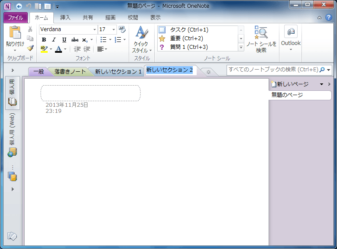This screenshot has width=337, height=249.
Task: Open the 個人用 (Web) notebook
Action: (x=13, y=135)
